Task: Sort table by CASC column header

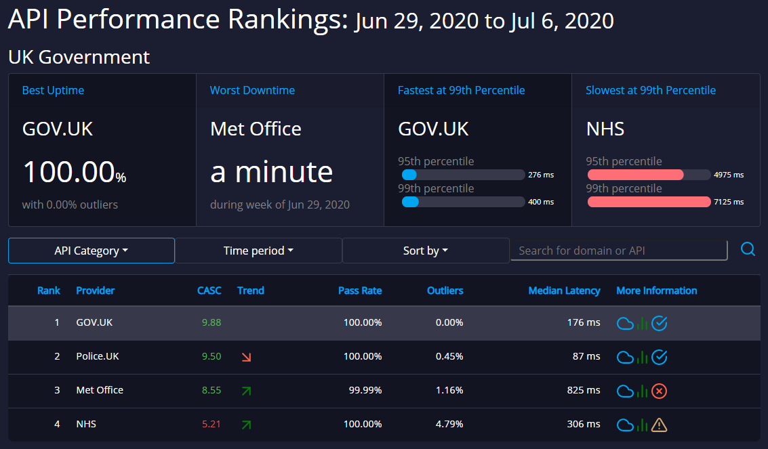Action: pos(209,291)
